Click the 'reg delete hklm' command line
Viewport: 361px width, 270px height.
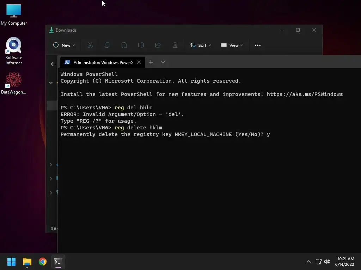pos(111,128)
